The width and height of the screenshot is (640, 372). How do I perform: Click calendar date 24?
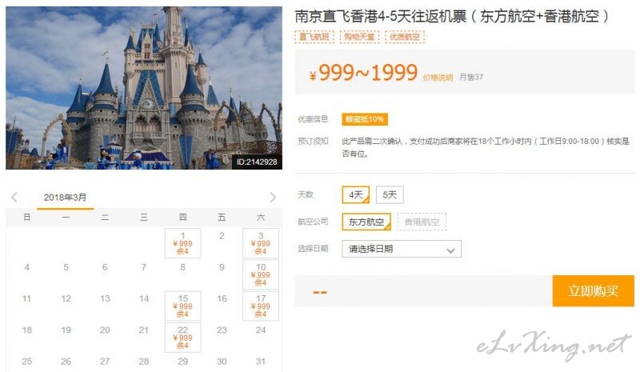point(261,330)
